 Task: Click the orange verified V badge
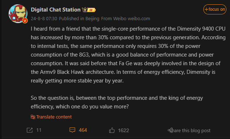(x=25, y=21)
